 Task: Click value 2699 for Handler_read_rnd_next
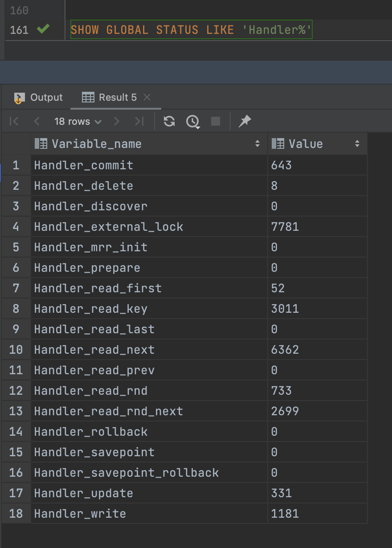[x=318, y=411]
